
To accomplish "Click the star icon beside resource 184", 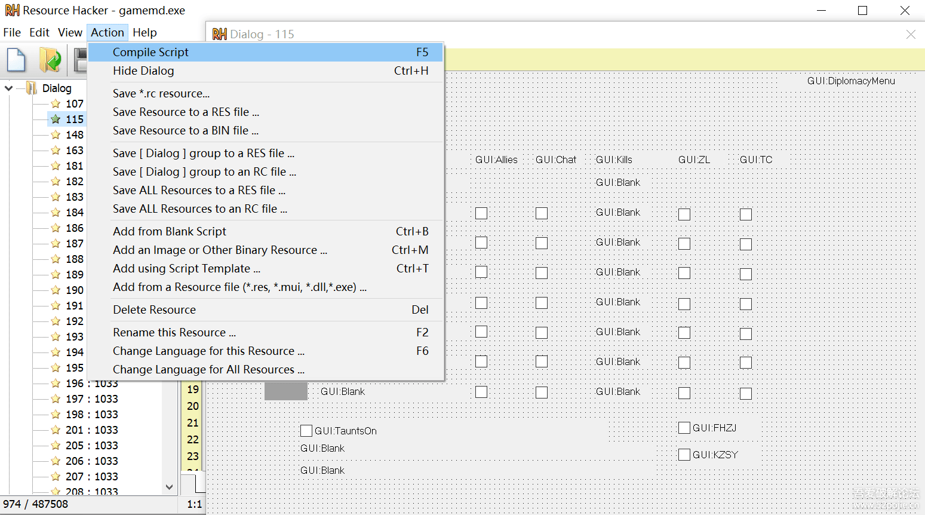I will coord(56,213).
